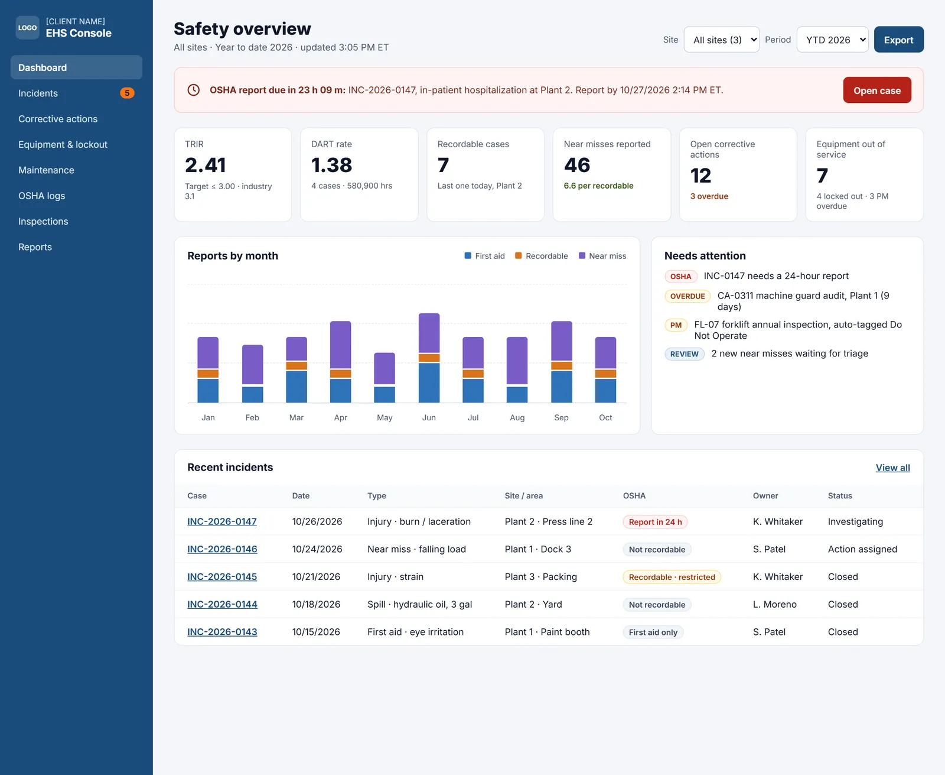Click the Incidents badge showing 5
Image resolution: width=945 pixels, height=775 pixels.
127,93
